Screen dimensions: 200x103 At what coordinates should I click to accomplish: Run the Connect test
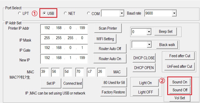(73, 83)
